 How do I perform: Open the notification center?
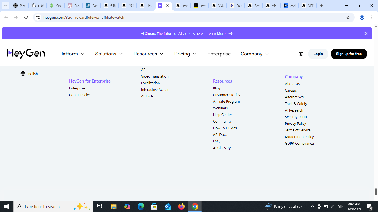[x=369, y=206]
